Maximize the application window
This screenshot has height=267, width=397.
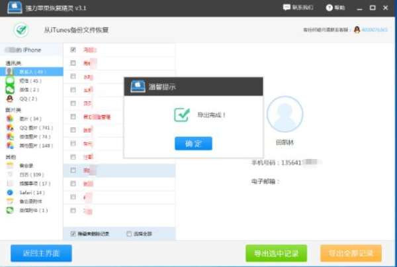coord(373,8)
